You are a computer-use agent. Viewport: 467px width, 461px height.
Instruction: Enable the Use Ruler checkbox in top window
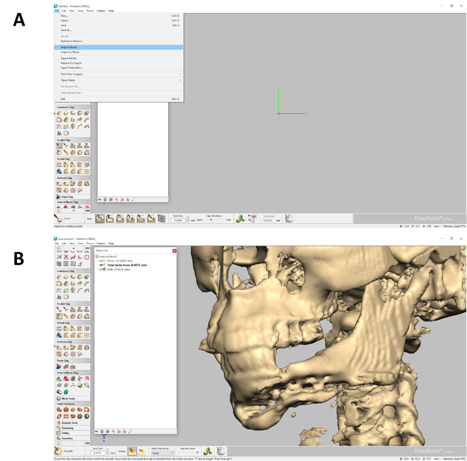click(x=262, y=216)
